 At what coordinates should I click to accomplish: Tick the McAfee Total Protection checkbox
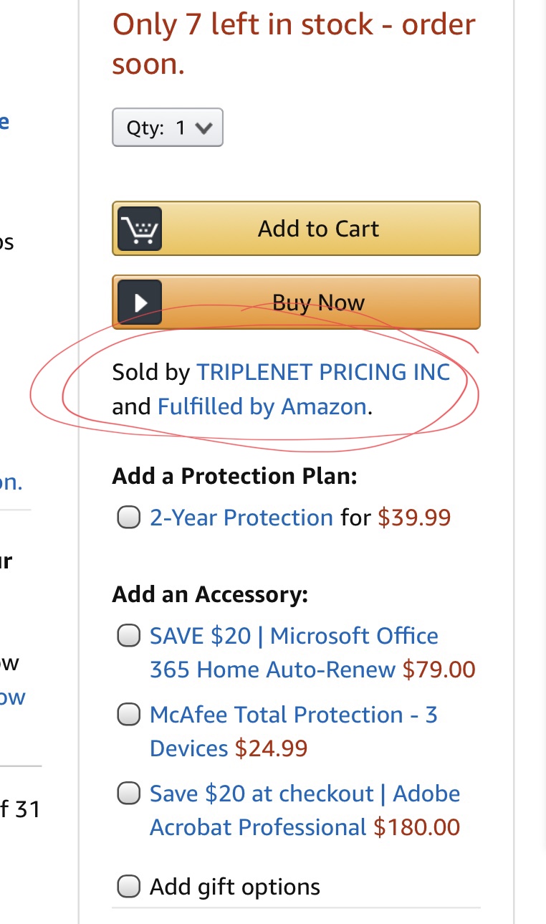coord(128,715)
